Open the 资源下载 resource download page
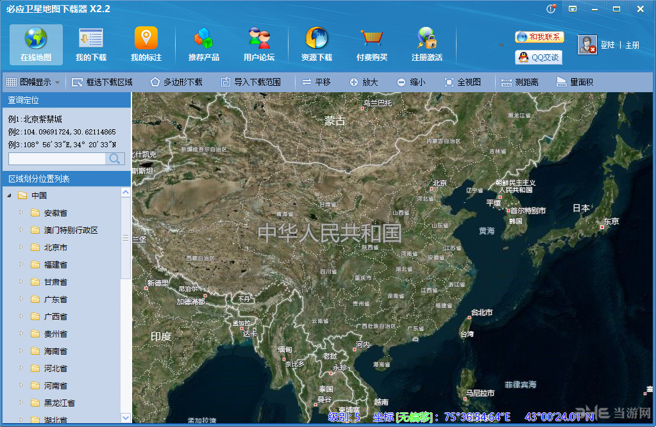 (x=317, y=44)
